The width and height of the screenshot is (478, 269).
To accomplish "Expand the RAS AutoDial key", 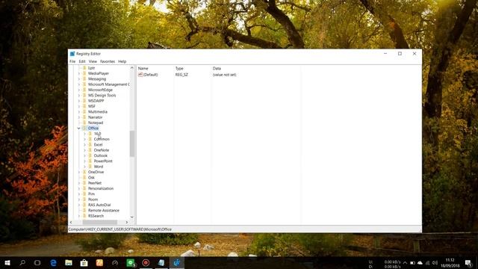I will point(79,205).
